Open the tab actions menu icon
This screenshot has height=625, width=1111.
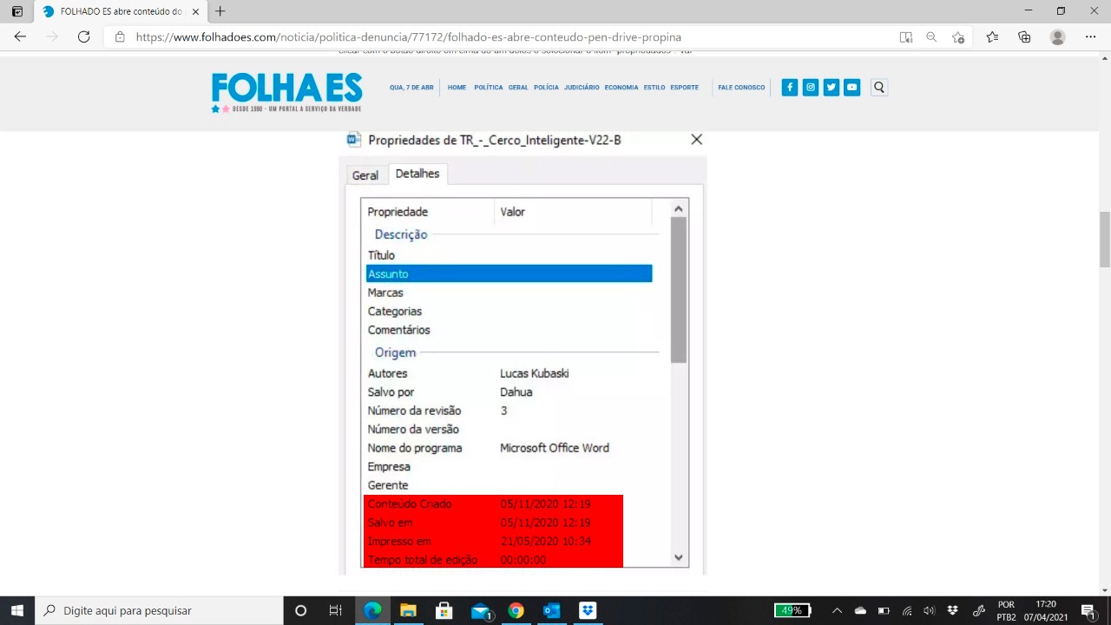(x=17, y=11)
